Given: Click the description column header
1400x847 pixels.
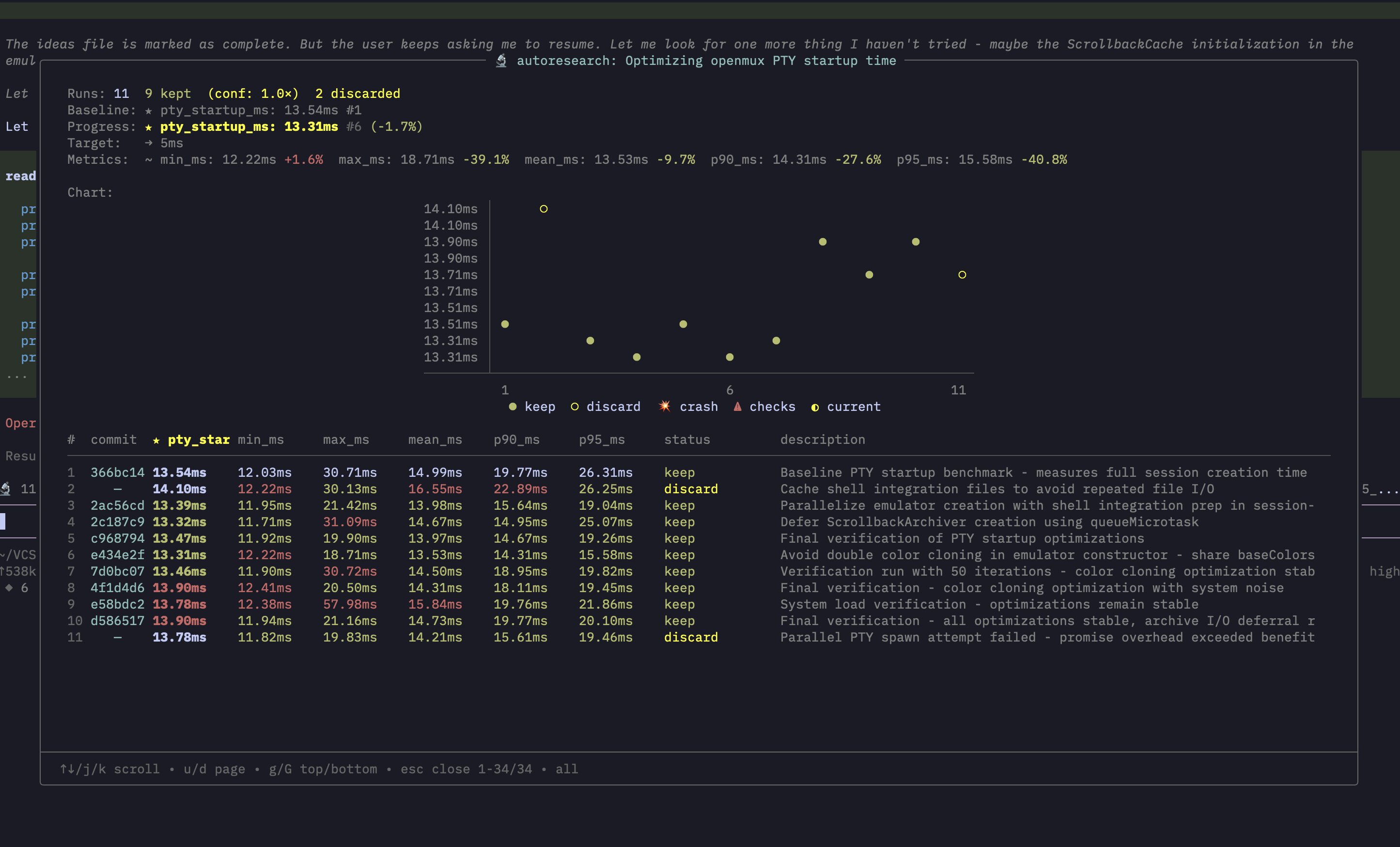Looking at the screenshot, I should (822, 439).
